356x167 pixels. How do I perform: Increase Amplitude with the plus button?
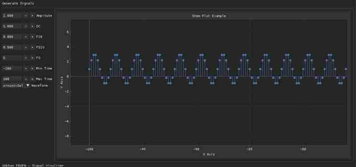tap(32, 16)
